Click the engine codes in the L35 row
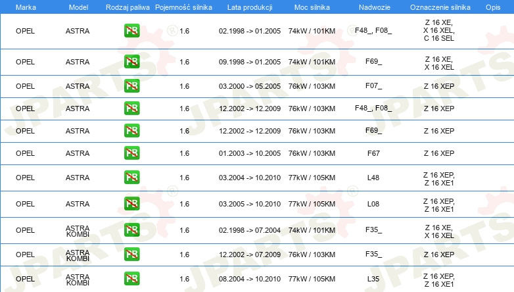 pyautogui.click(x=439, y=280)
